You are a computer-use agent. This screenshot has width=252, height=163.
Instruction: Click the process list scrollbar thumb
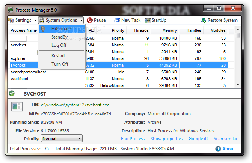[x=237, y=36]
